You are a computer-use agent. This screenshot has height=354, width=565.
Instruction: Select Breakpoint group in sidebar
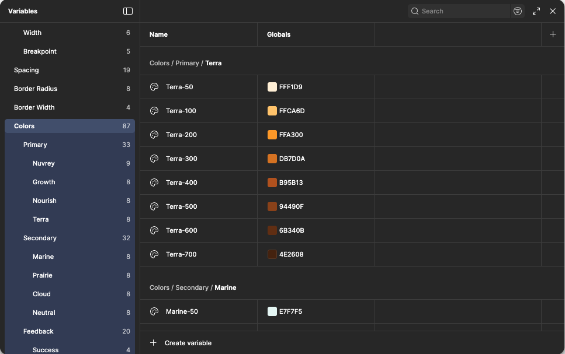70,51
